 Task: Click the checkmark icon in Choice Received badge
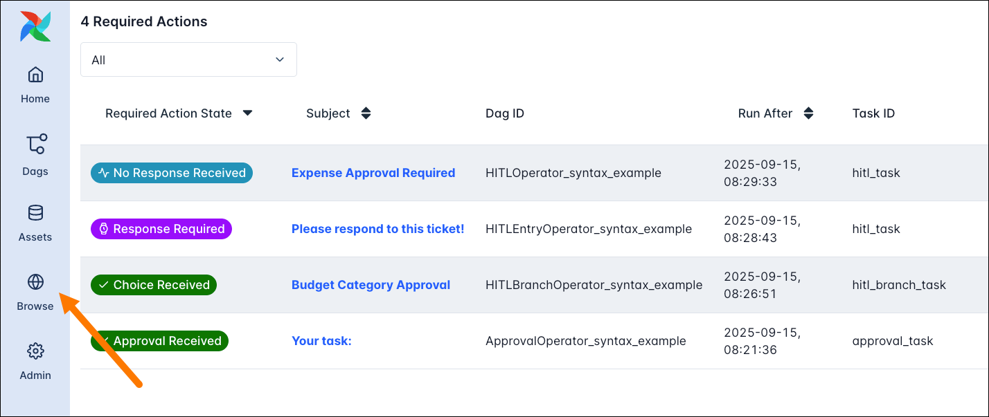tap(103, 284)
